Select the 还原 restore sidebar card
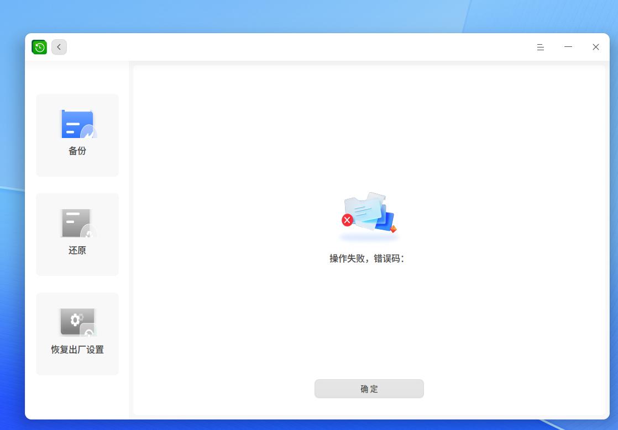The image size is (618, 430). tap(77, 235)
